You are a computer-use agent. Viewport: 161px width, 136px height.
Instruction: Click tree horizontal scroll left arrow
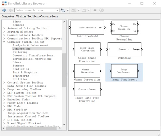click(4, 128)
